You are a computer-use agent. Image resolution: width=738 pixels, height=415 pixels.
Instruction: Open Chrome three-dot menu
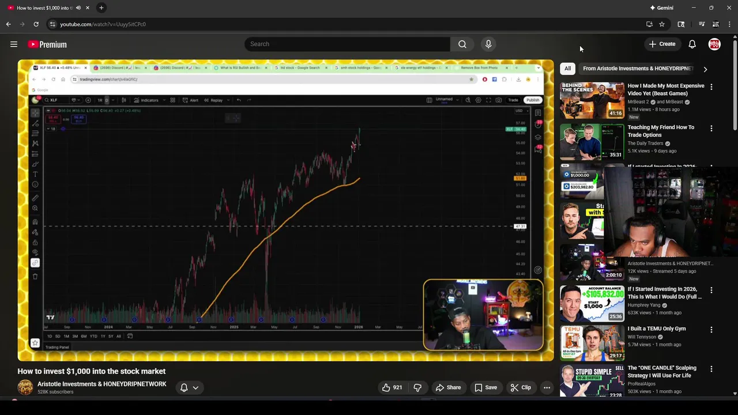pos(729,24)
